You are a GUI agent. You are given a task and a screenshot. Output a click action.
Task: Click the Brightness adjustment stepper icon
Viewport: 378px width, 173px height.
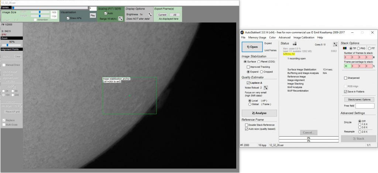point(150,15)
